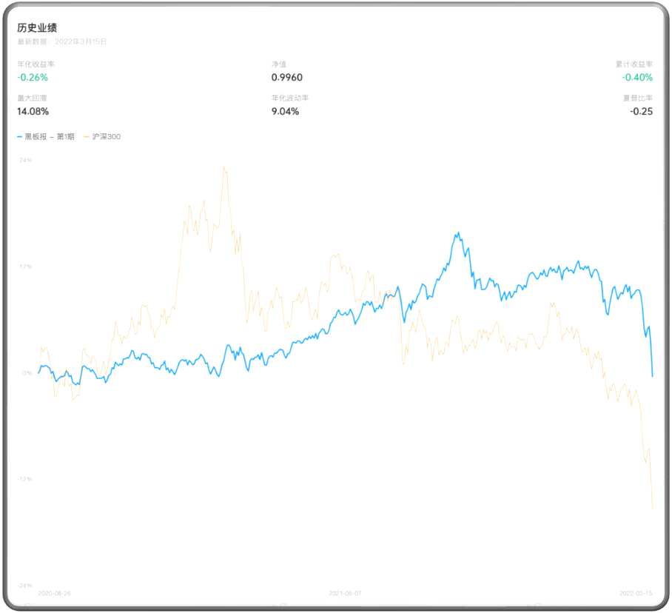
Task: Click the highest peak of the blue line
Action: pyautogui.click(x=459, y=233)
